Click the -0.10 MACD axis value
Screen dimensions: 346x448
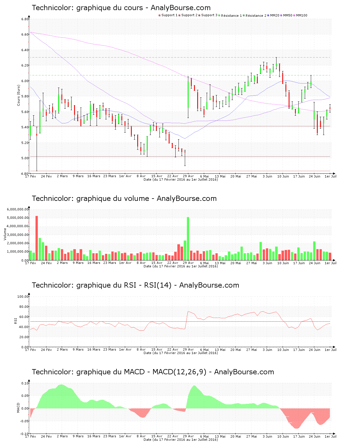click(25, 434)
